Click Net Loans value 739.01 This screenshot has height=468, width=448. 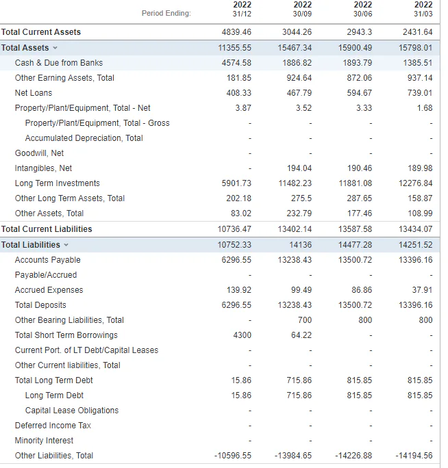click(x=420, y=93)
